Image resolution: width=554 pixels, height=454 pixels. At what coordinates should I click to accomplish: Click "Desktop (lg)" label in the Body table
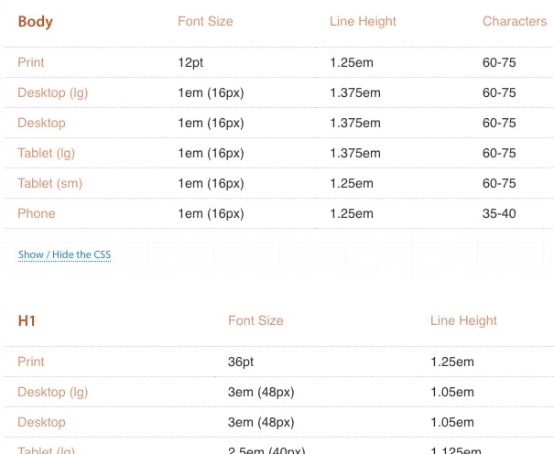tap(52, 92)
